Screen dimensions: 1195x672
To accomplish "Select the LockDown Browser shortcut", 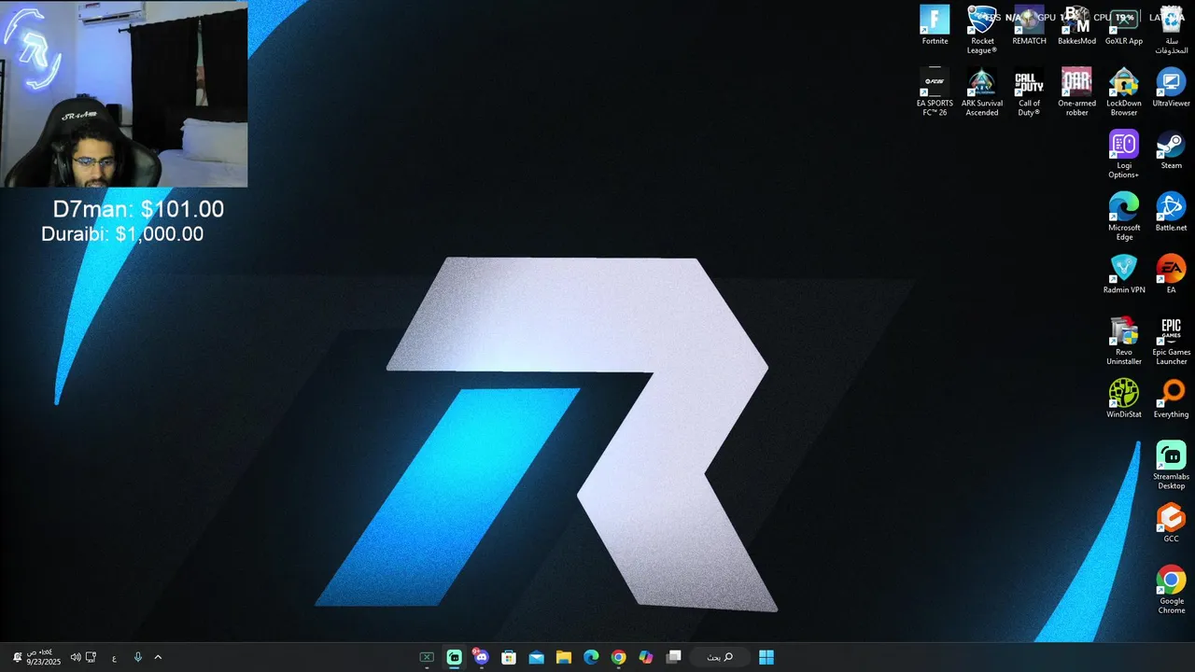I will [x=1124, y=91].
